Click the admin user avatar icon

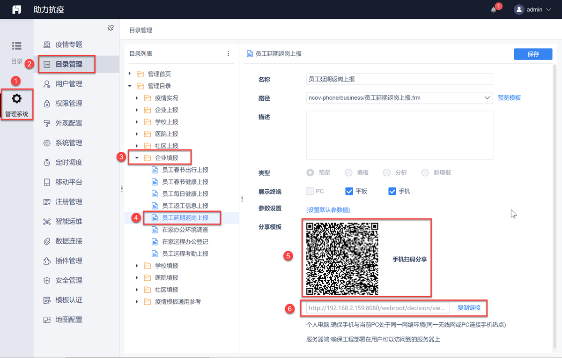click(519, 9)
